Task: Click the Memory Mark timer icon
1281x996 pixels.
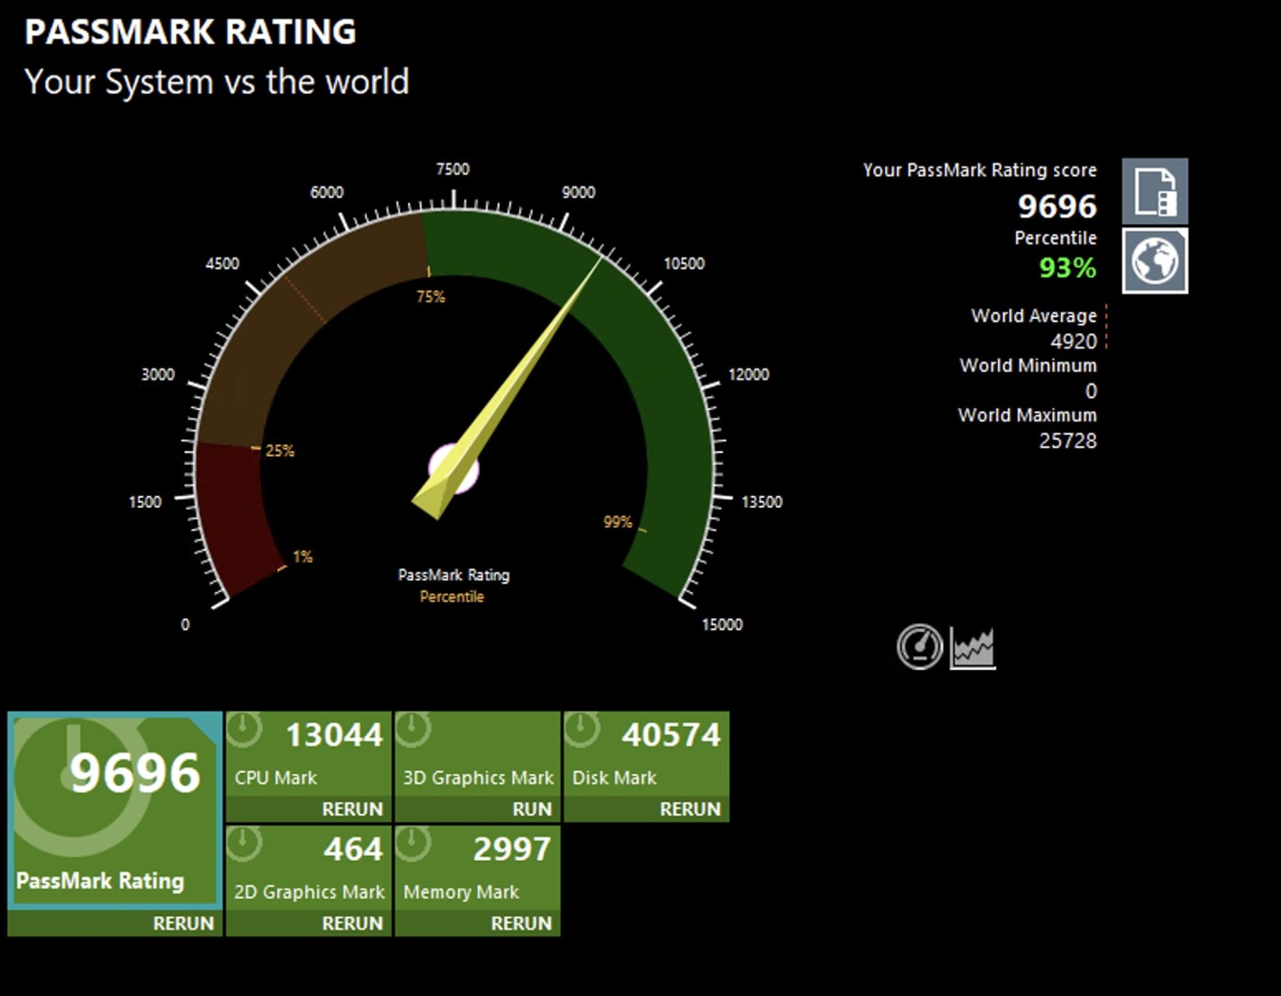Action: 413,844
